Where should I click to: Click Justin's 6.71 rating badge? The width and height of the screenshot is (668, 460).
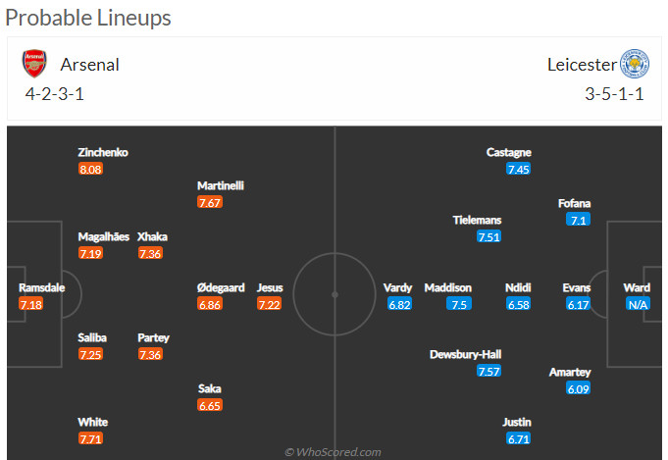click(x=519, y=438)
